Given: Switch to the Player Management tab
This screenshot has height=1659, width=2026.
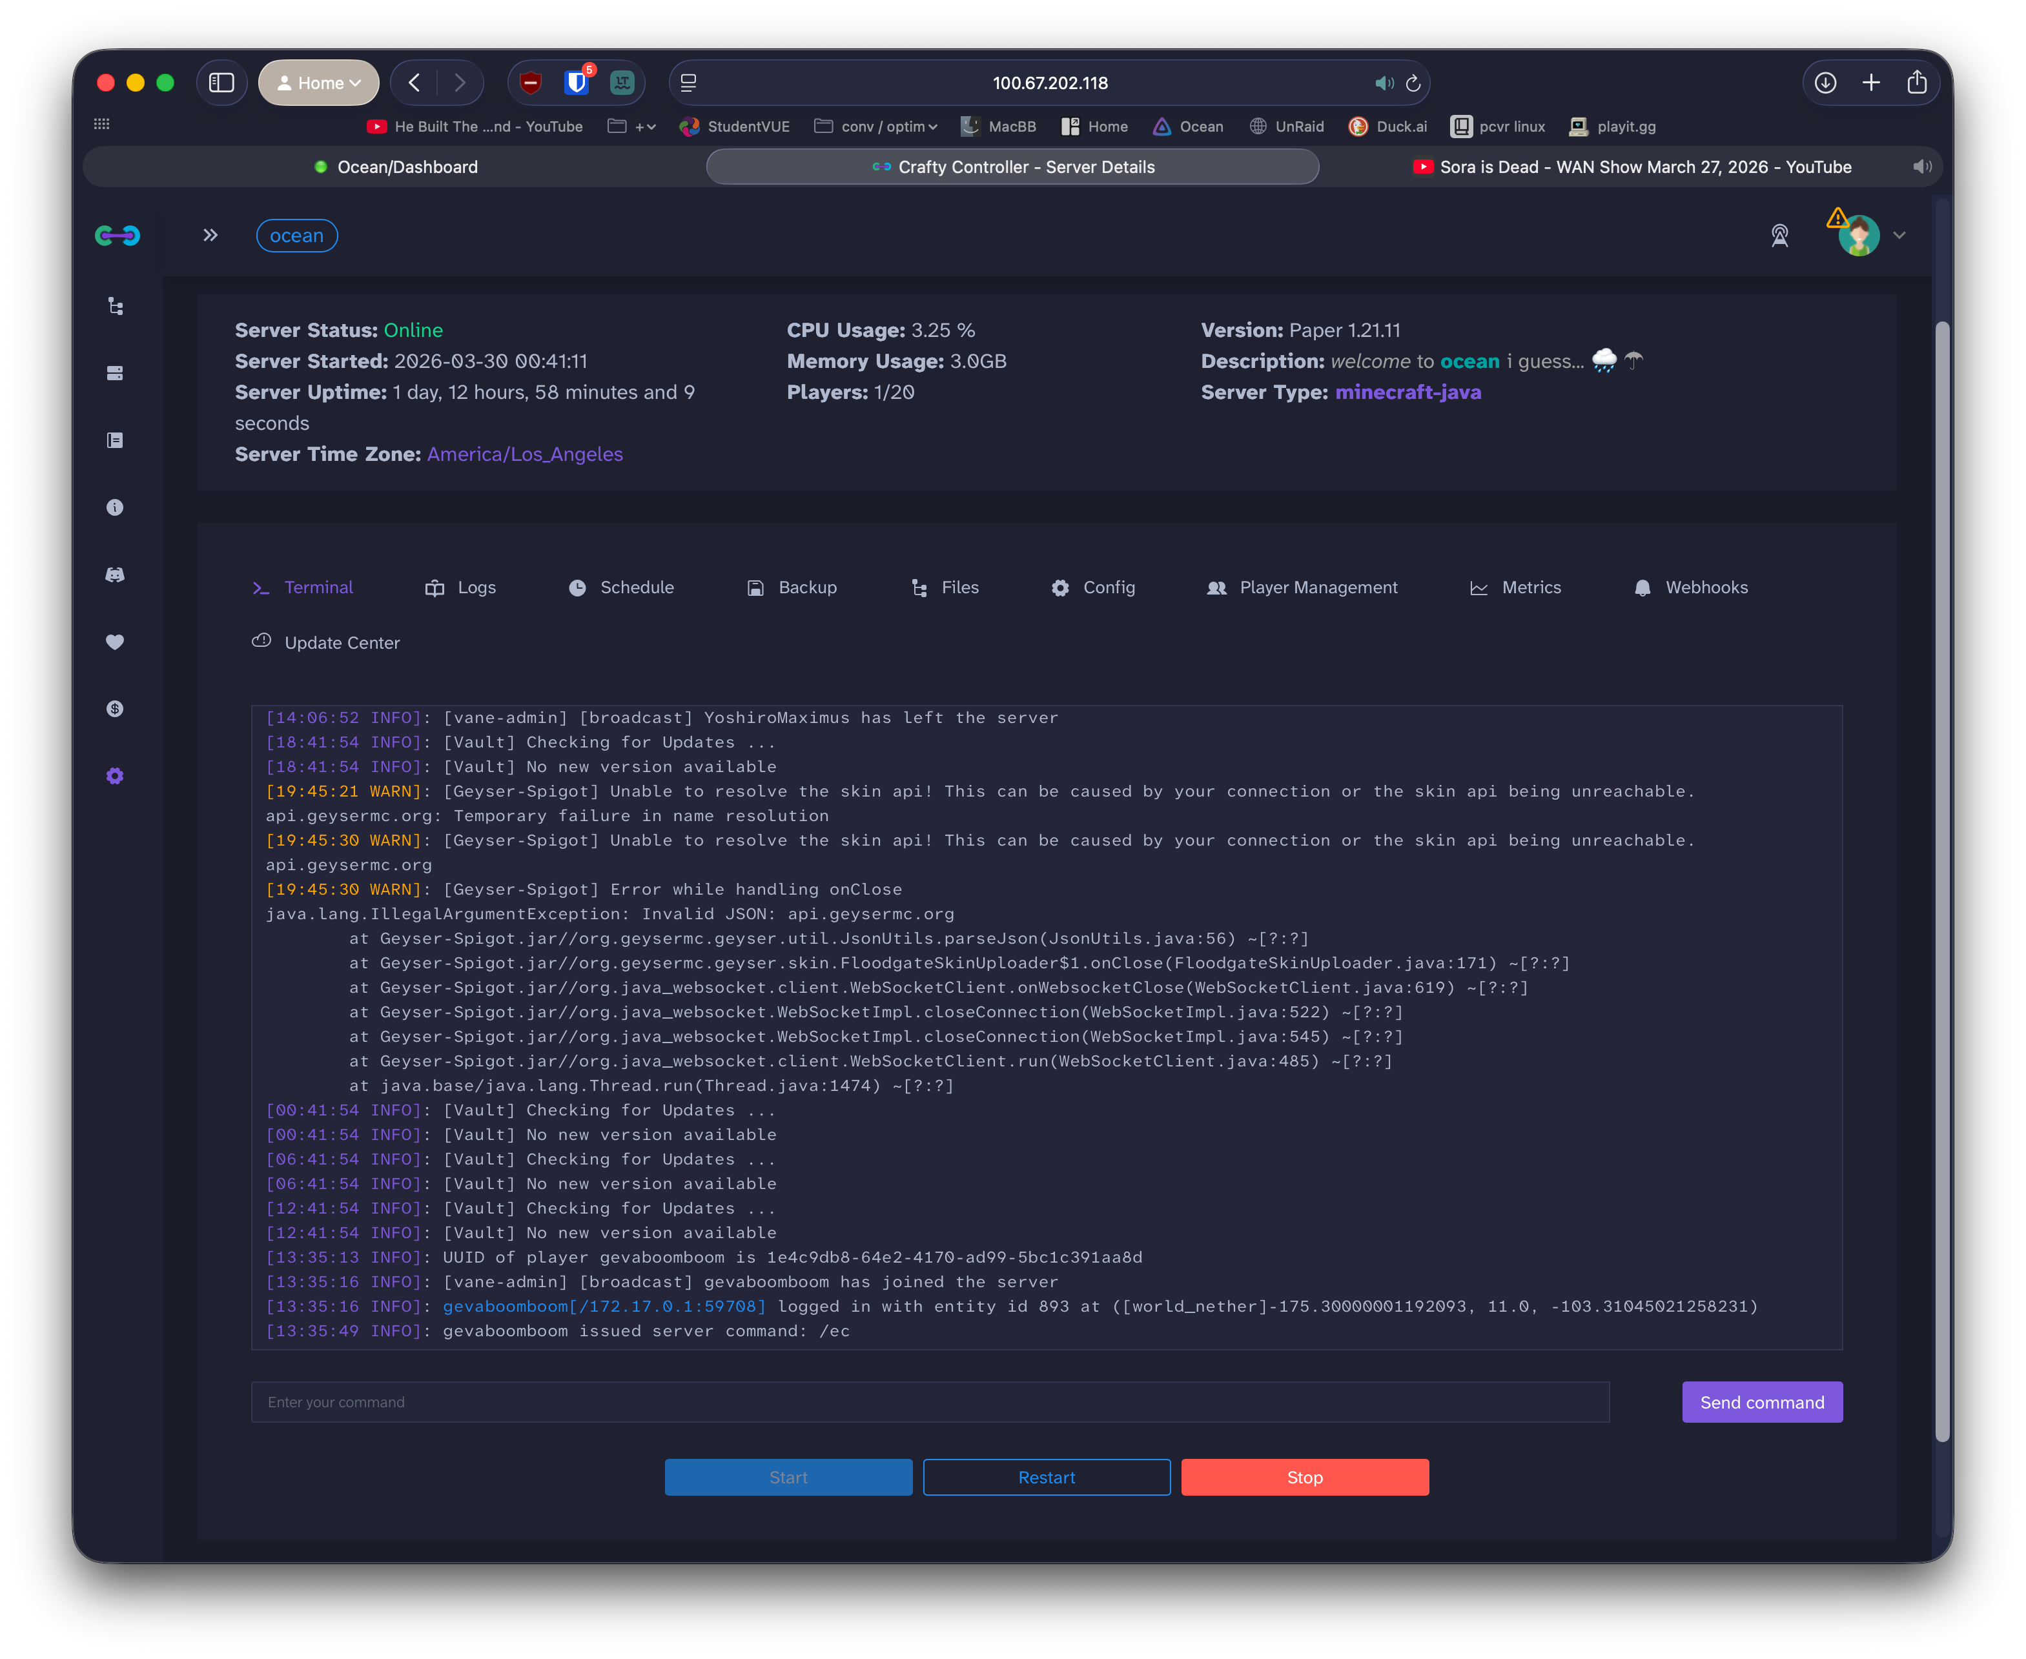Looking at the screenshot, I should 1302,587.
